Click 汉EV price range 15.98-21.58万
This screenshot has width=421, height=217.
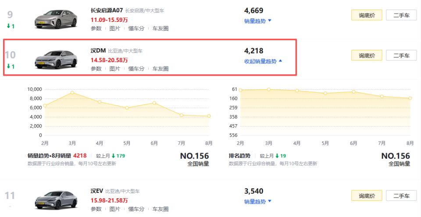pyautogui.click(x=109, y=200)
